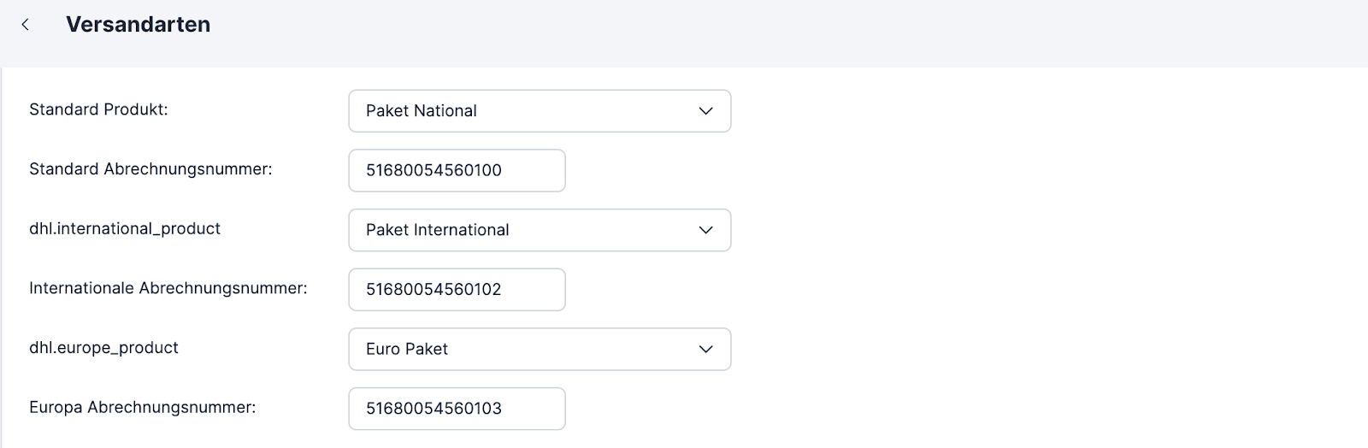The height and width of the screenshot is (448, 1368).
Task: Click the Standard Abrechnungsnummer label
Action: tap(150, 169)
